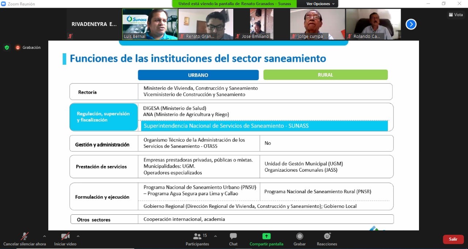The height and width of the screenshot is (249, 468).
Task: Open the Chat panel
Action: click(x=233, y=239)
